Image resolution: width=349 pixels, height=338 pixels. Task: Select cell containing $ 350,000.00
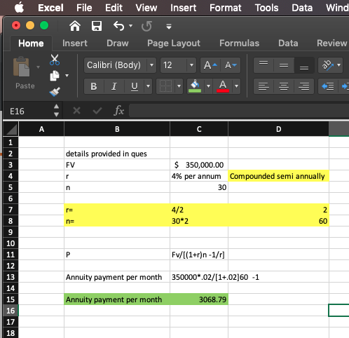(x=199, y=165)
